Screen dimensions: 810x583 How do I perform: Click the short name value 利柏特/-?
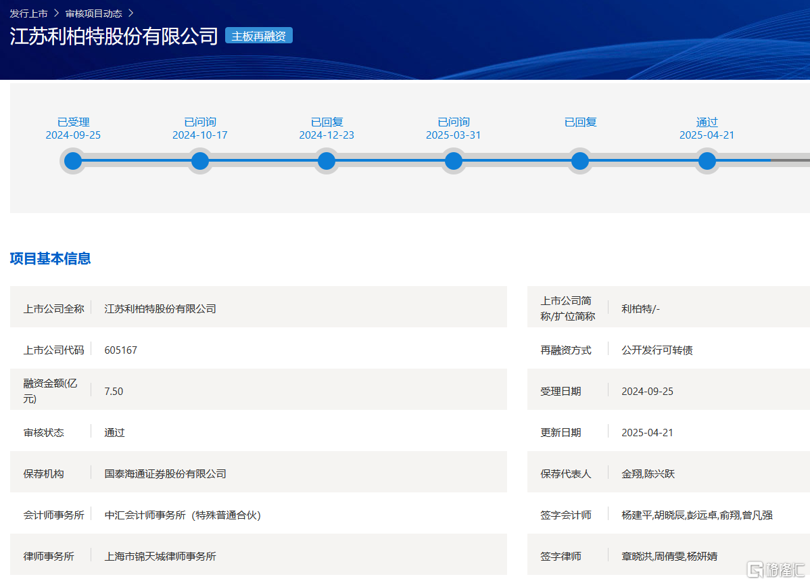click(x=640, y=308)
